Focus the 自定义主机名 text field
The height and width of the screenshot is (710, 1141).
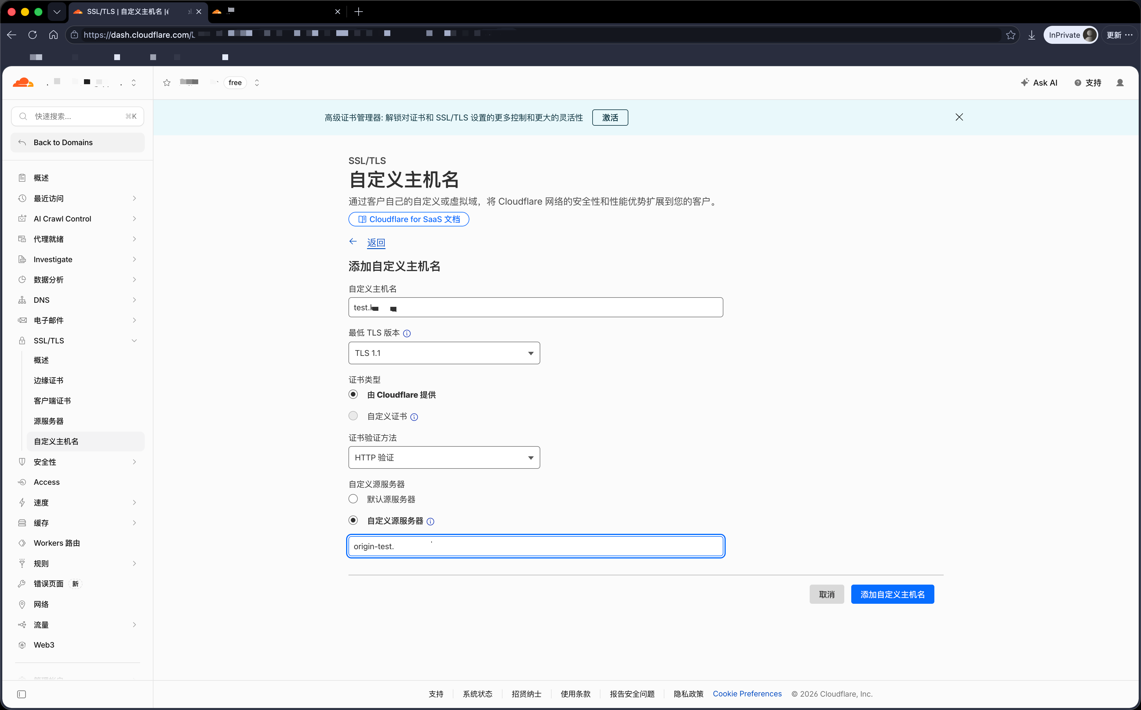535,308
